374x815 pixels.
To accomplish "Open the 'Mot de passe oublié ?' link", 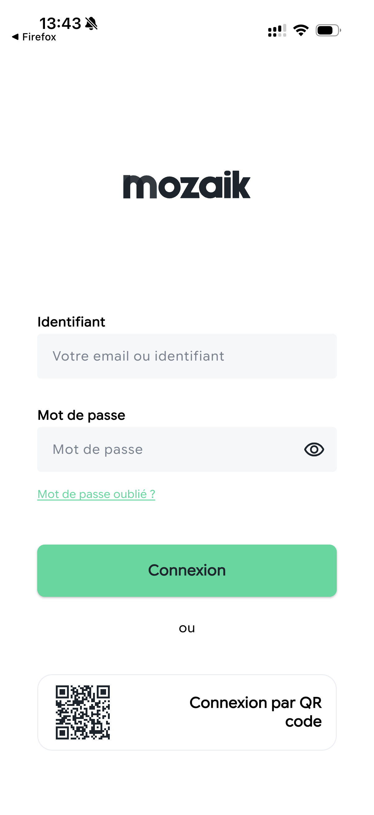I will (96, 494).
